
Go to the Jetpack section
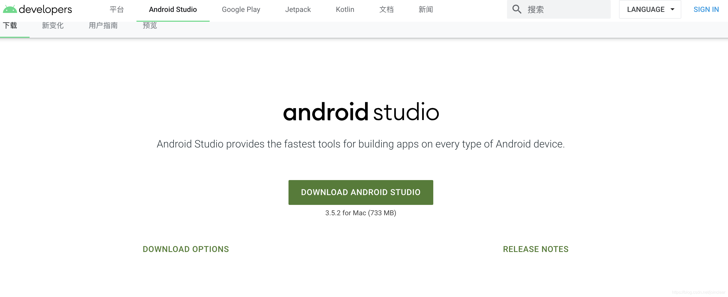(298, 9)
